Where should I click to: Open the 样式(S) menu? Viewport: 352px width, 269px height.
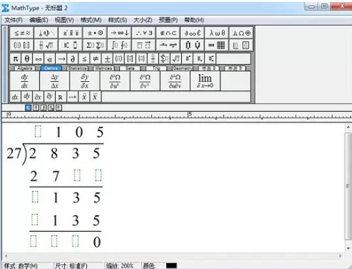(x=117, y=20)
